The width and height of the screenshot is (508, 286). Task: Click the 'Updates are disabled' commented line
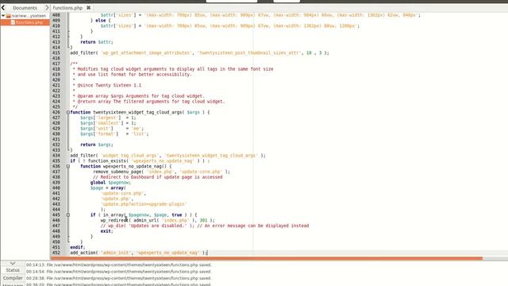(205, 226)
